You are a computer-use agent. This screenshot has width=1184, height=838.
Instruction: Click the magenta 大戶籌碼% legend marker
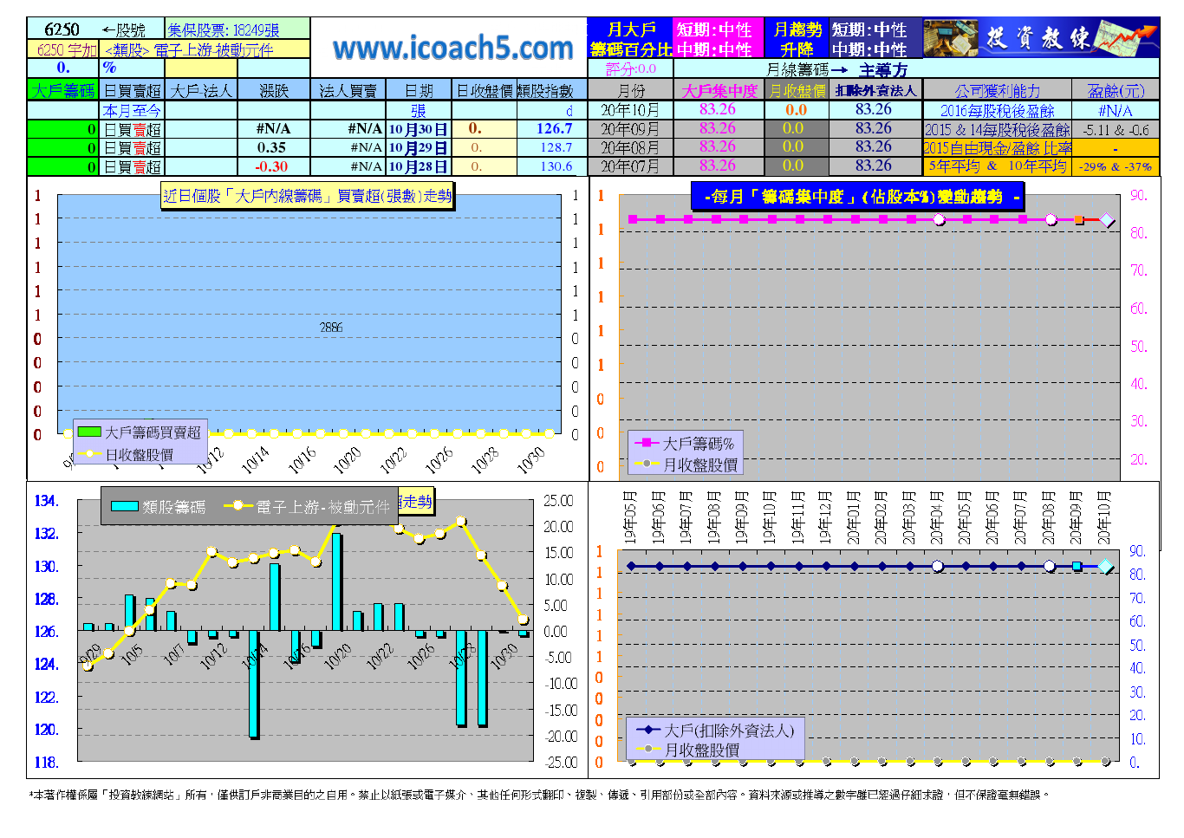647,443
